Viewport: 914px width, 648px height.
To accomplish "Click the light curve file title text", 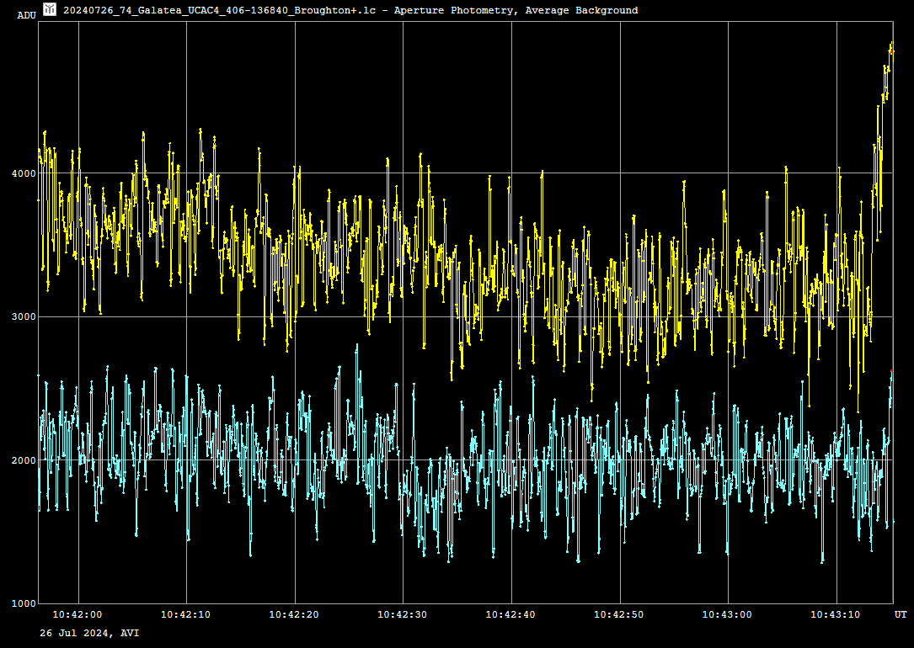I will pyautogui.click(x=350, y=10).
